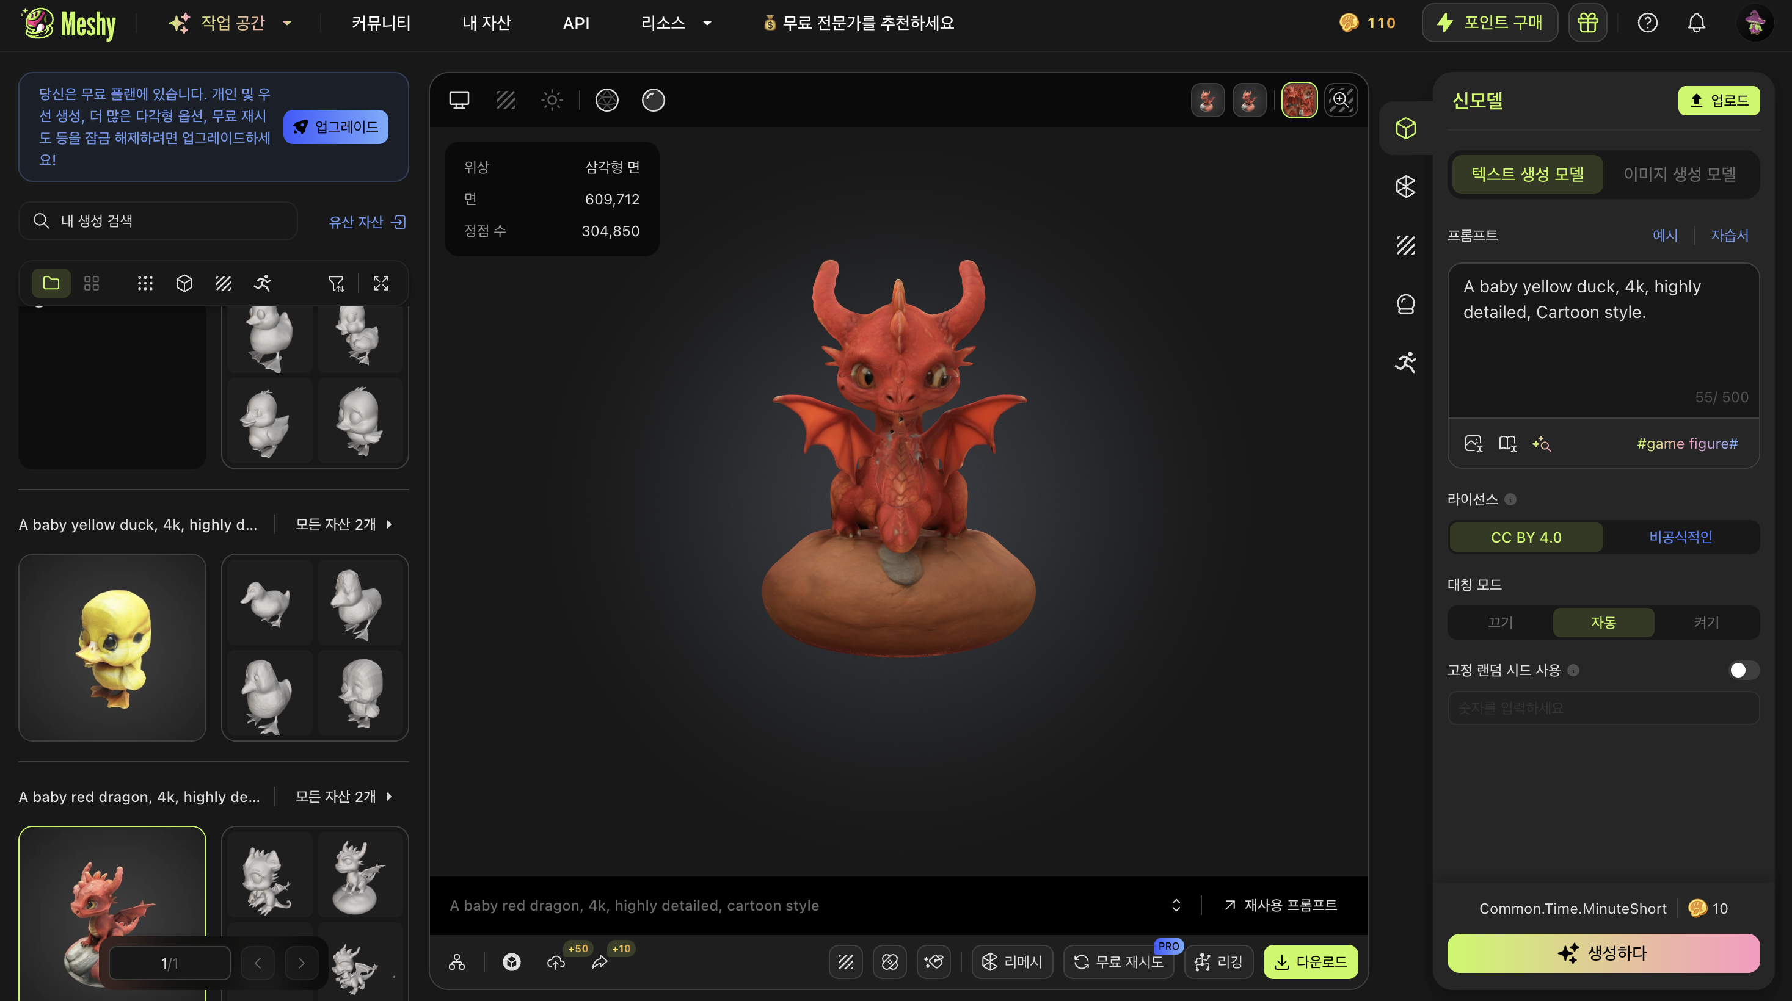Open 무료 전문가를 추천하세요 link

(859, 23)
